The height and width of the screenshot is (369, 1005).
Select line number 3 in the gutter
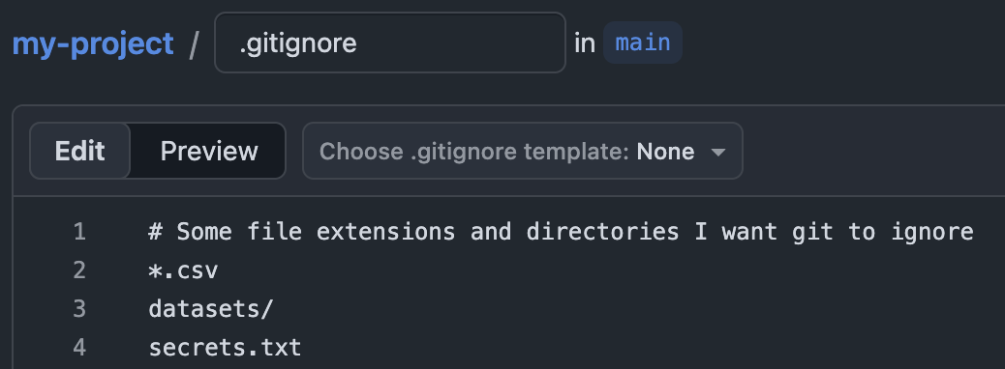[x=78, y=309]
